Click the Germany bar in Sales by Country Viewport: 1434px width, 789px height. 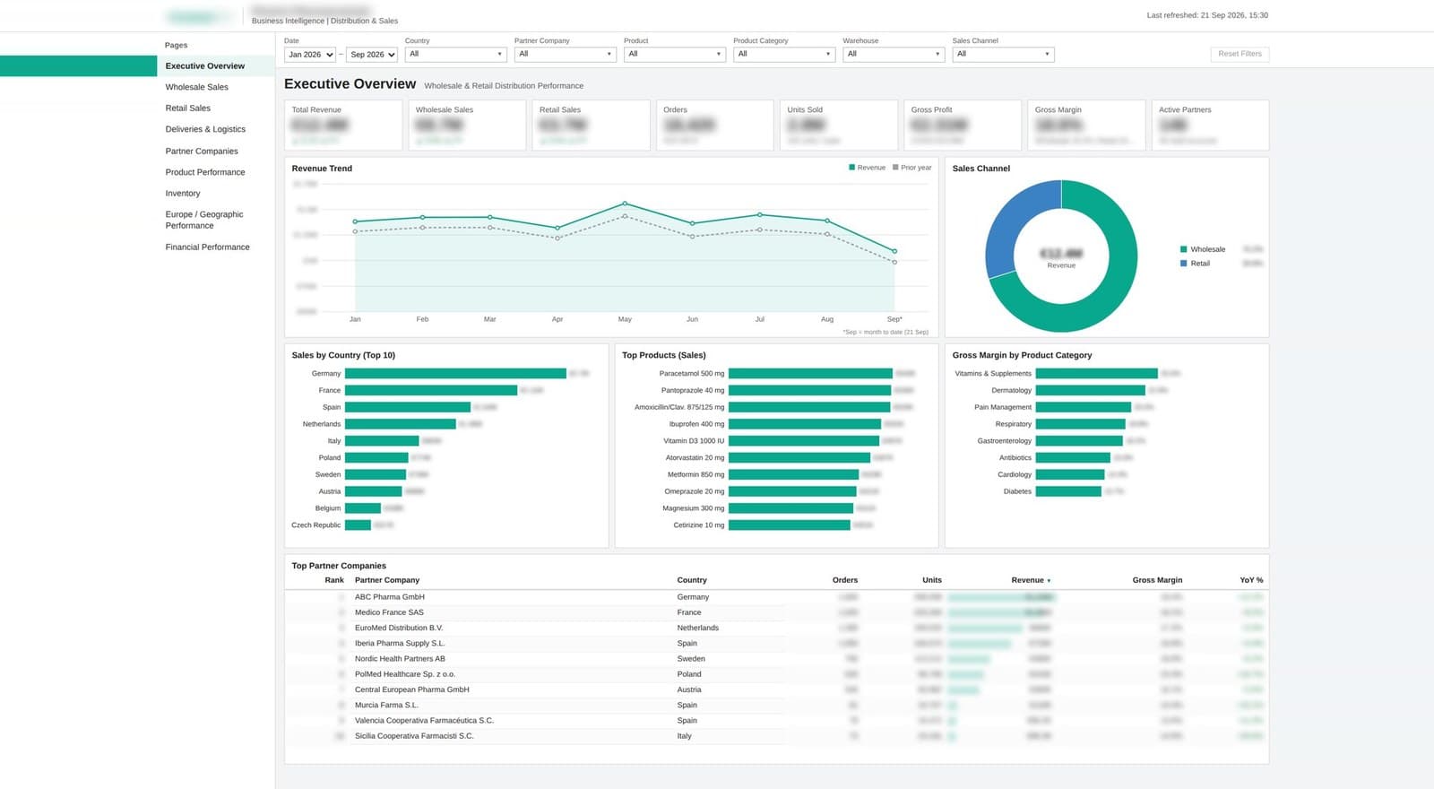(x=455, y=374)
